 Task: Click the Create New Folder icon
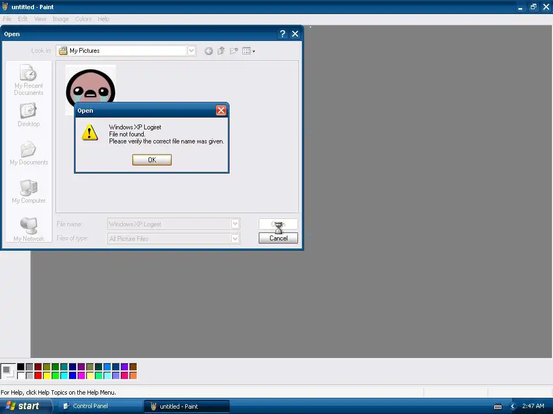click(x=234, y=51)
